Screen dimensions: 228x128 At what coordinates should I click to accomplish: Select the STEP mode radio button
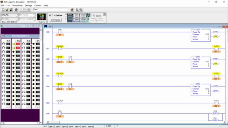pos(66,17)
